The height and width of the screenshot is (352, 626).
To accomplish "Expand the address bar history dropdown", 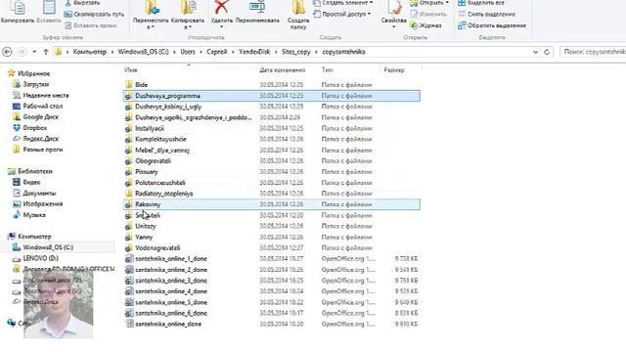I will click(x=535, y=52).
